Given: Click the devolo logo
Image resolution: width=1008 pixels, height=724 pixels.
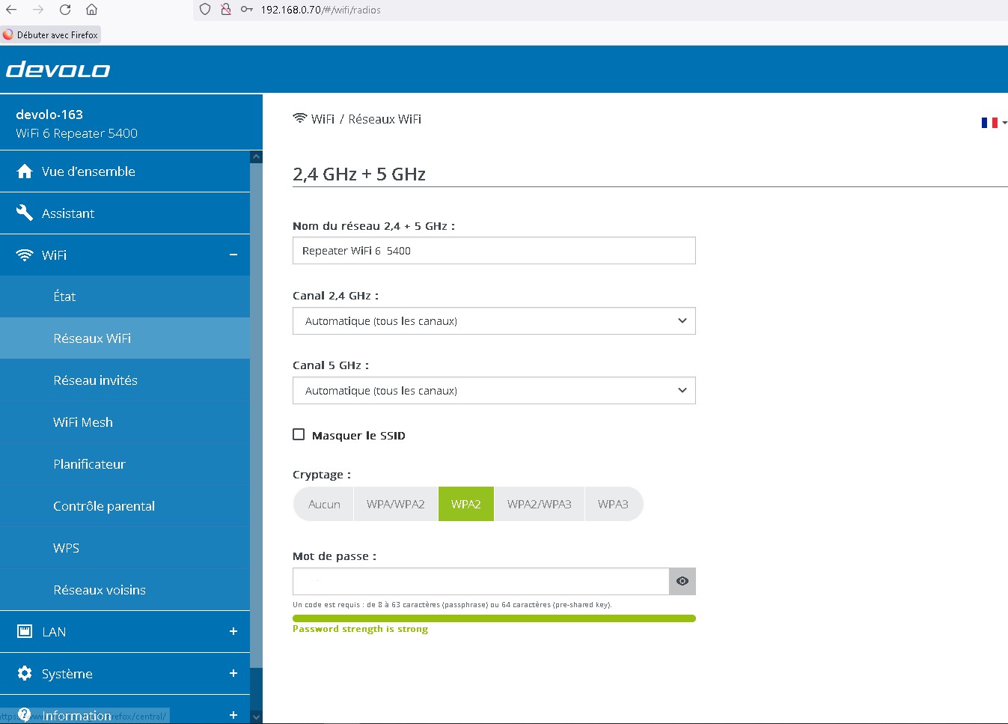Looking at the screenshot, I should coord(58,70).
